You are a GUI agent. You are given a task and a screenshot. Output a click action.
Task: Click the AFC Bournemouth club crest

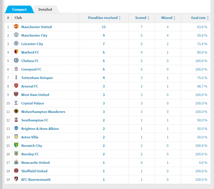point(16,179)
